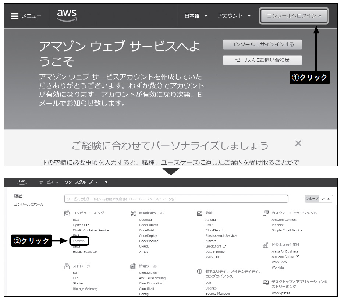Click the desktop streaming category icon
The width and height of the screenshot is (341, 298).
coord(266,282)
